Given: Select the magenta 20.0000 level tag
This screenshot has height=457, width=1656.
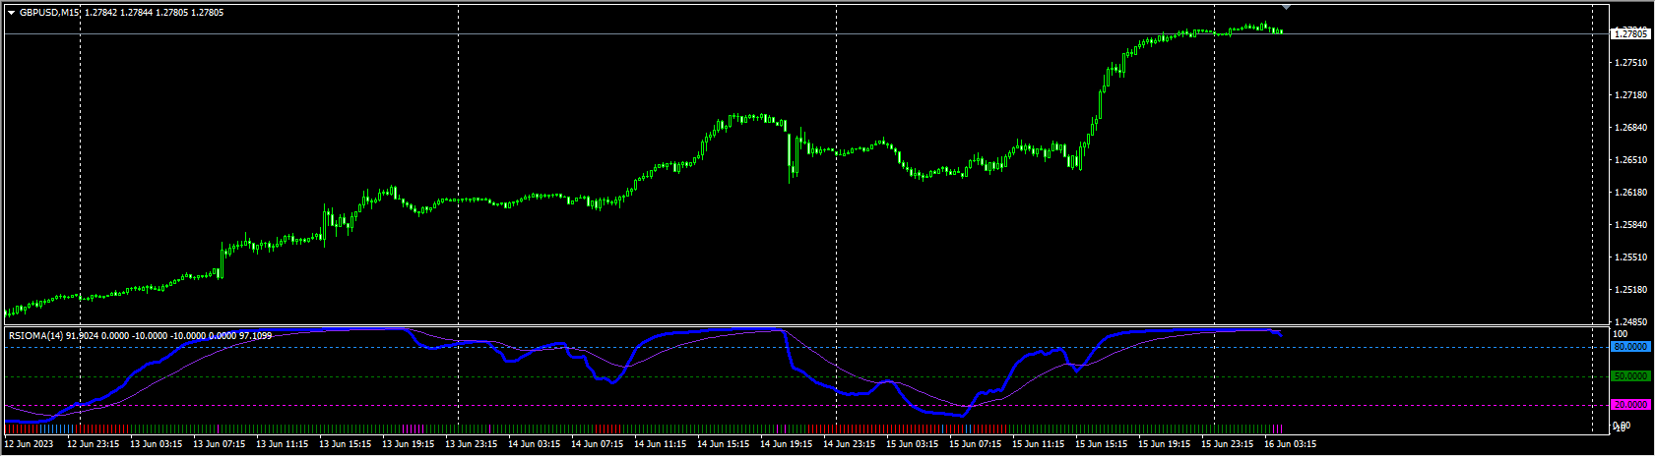Looking at the screenshot, I should coord(1630,405).
